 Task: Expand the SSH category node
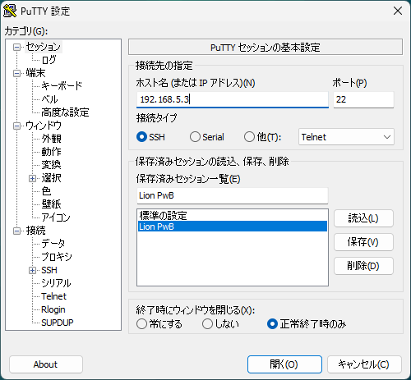point(32,270)
